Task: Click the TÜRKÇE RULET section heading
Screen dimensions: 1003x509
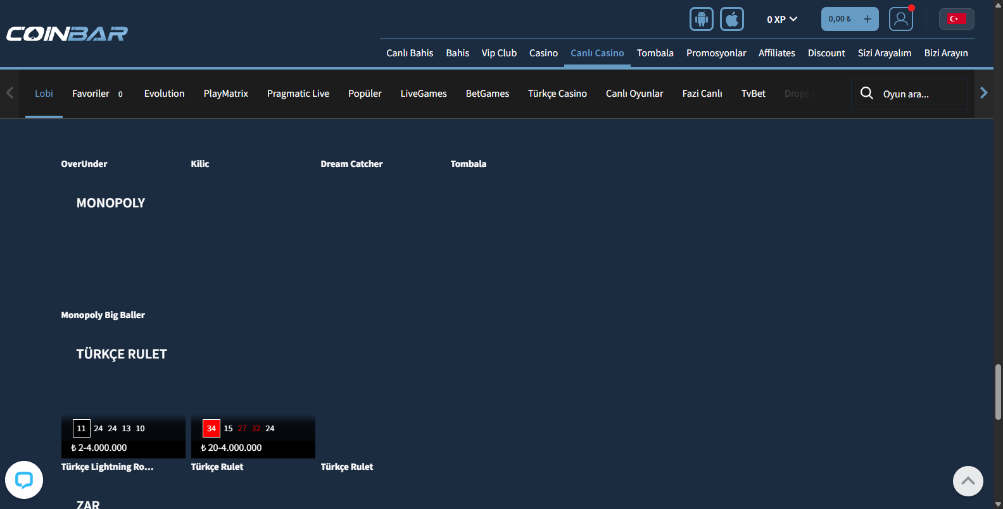Action: [122, 354]
